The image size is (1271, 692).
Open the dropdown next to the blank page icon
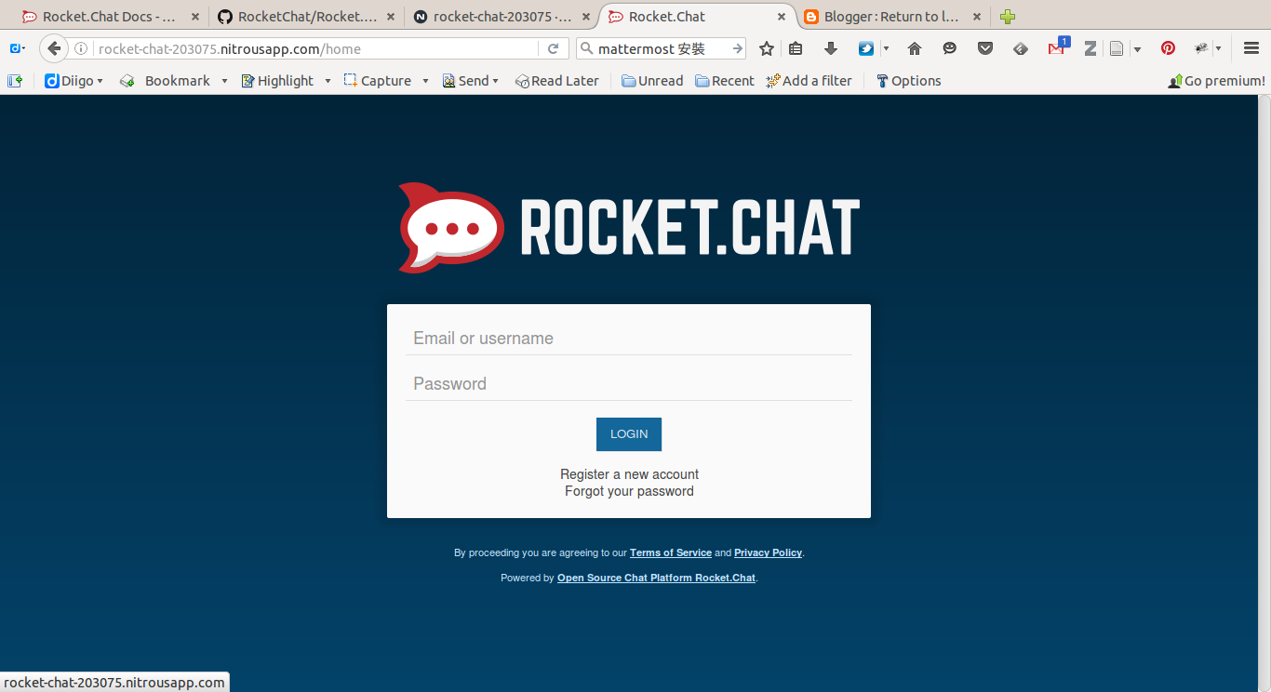1137,49
